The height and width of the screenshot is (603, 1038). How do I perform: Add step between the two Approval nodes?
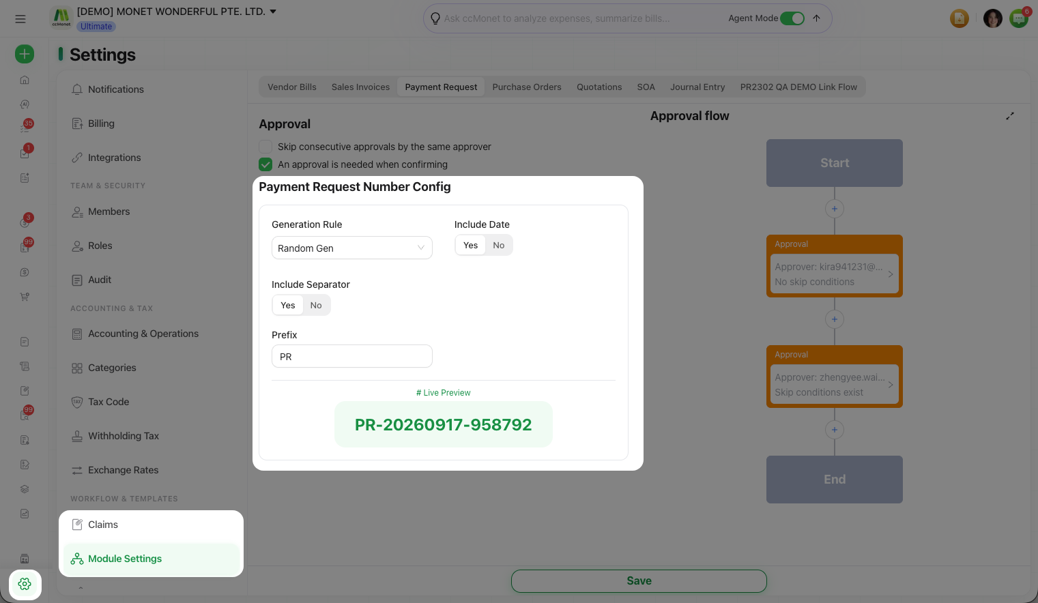coord(834,319)
